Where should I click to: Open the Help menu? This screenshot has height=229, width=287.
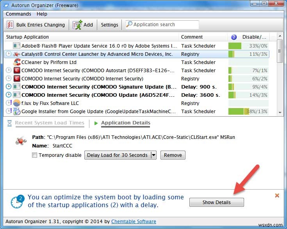click(42, 14)
